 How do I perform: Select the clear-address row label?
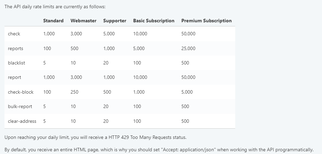[22, 121]
